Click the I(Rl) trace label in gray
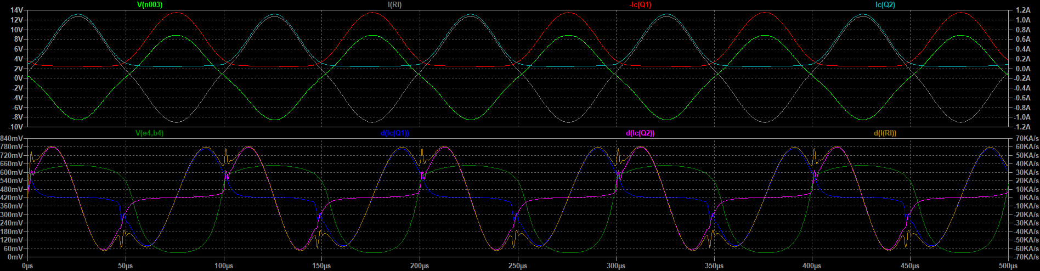This screenshot has height=271, width=1040. point(394,5)
